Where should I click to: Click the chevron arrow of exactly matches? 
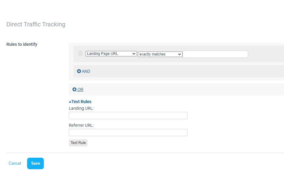point(180,54)
